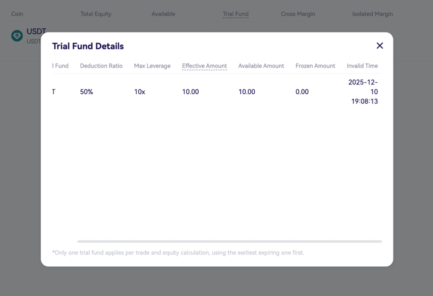The image size is (433, 296).
Task: Click the USDT coin logo icon
Action: pyautogui.click(x=17, y=36)
